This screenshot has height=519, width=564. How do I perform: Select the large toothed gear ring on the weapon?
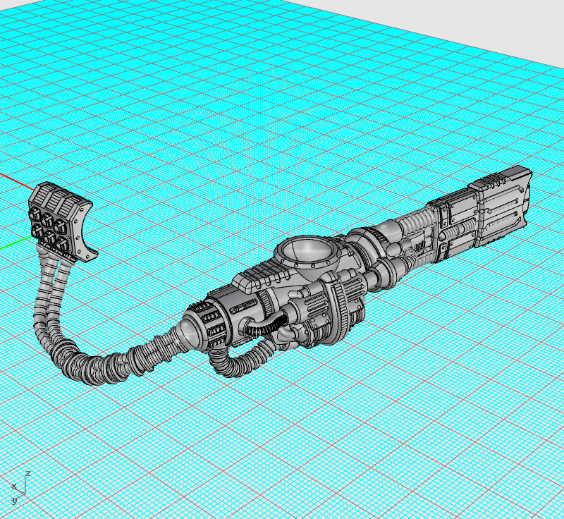(x=340, y=307)
